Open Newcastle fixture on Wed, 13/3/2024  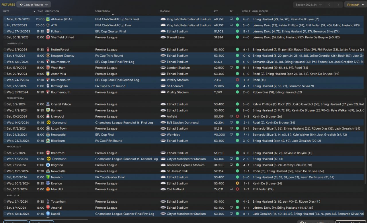pyautogui.click(x=183, y=171)
